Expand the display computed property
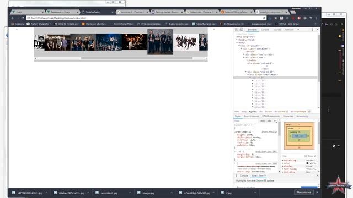Image resolution: width=353 pixels, height=198 pixels. click(x=283, y=166)
